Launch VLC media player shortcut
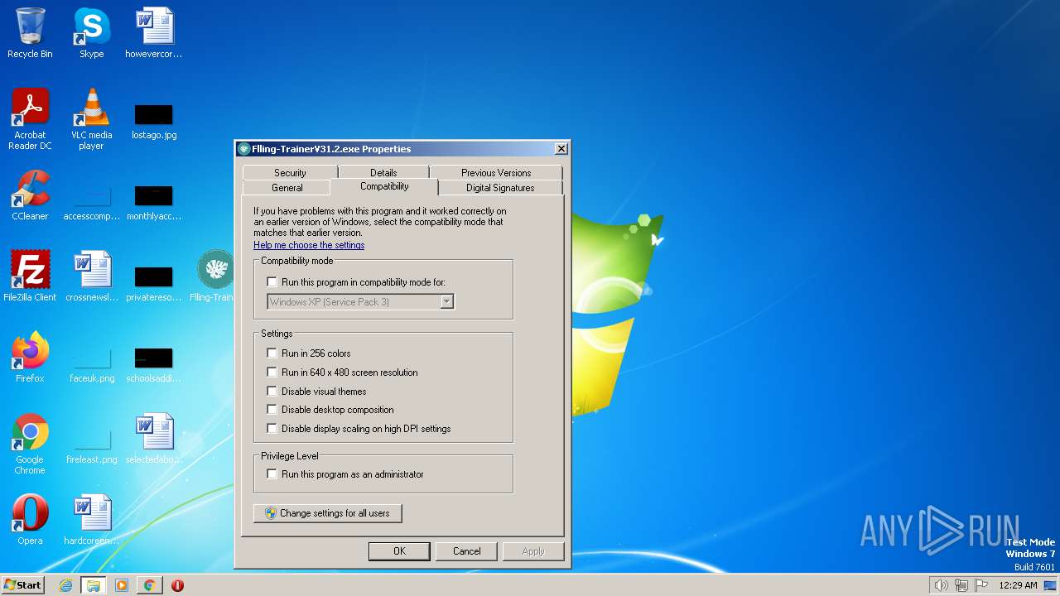Screen dimensions: 1060x596 (x=91, y=119)
